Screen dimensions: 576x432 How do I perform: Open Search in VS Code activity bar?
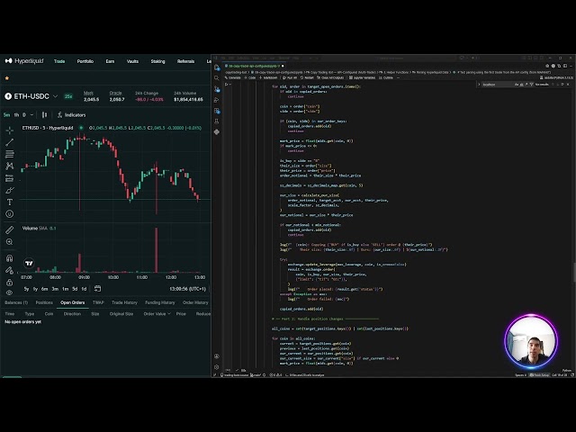pyautogui.click(x=217, y=78)
